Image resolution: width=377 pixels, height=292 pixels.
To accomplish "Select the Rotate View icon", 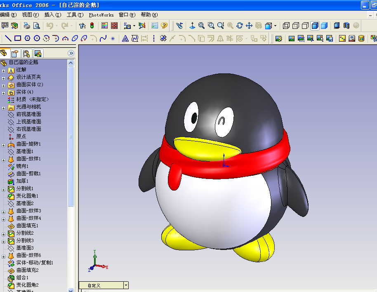I will 240,26.
